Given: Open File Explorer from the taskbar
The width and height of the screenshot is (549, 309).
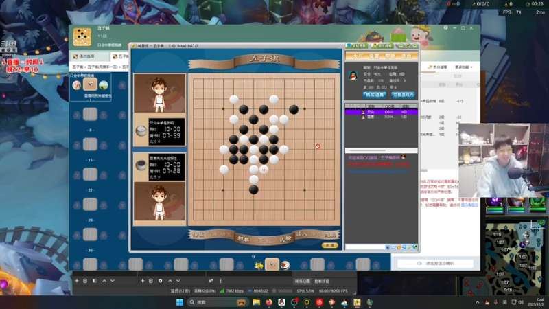Looking at the screenshot, I should [x=256, y=302].
